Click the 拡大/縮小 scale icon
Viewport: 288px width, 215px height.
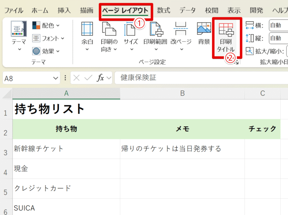click(249, 51)
